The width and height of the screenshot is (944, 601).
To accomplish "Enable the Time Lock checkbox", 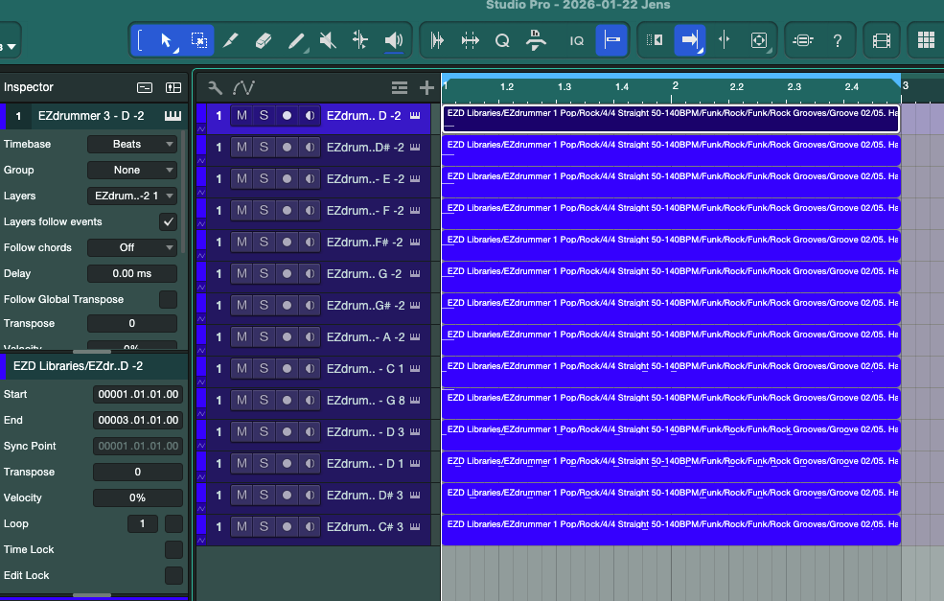I will coord(173,549).
